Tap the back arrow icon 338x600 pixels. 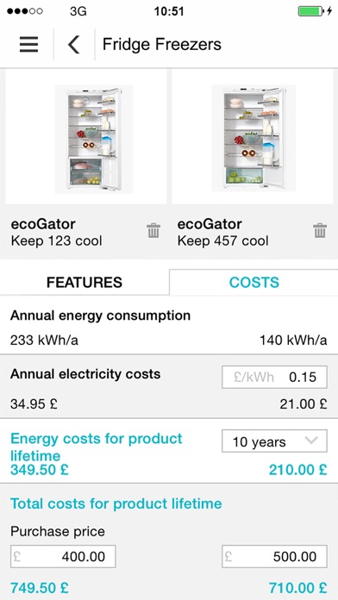tap(74, 44)
